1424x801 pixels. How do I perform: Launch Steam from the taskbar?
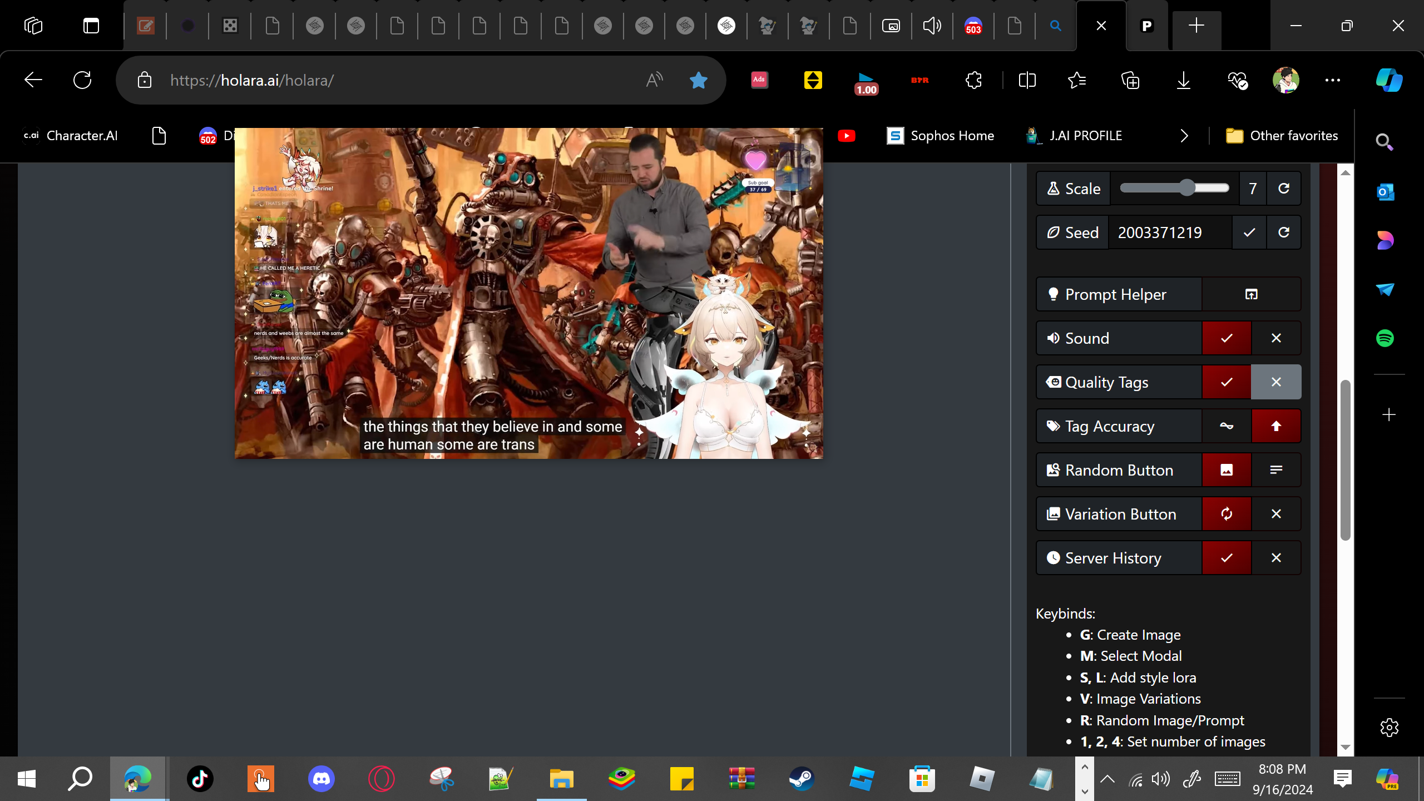pos(802,778)
